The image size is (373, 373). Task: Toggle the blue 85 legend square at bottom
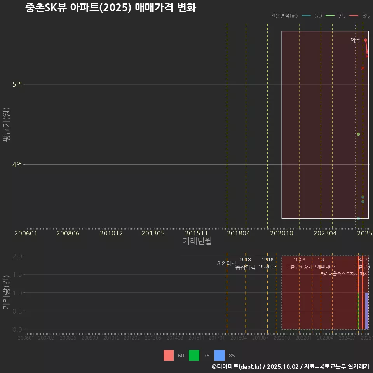pyautogui.click(x=220, y=355)
